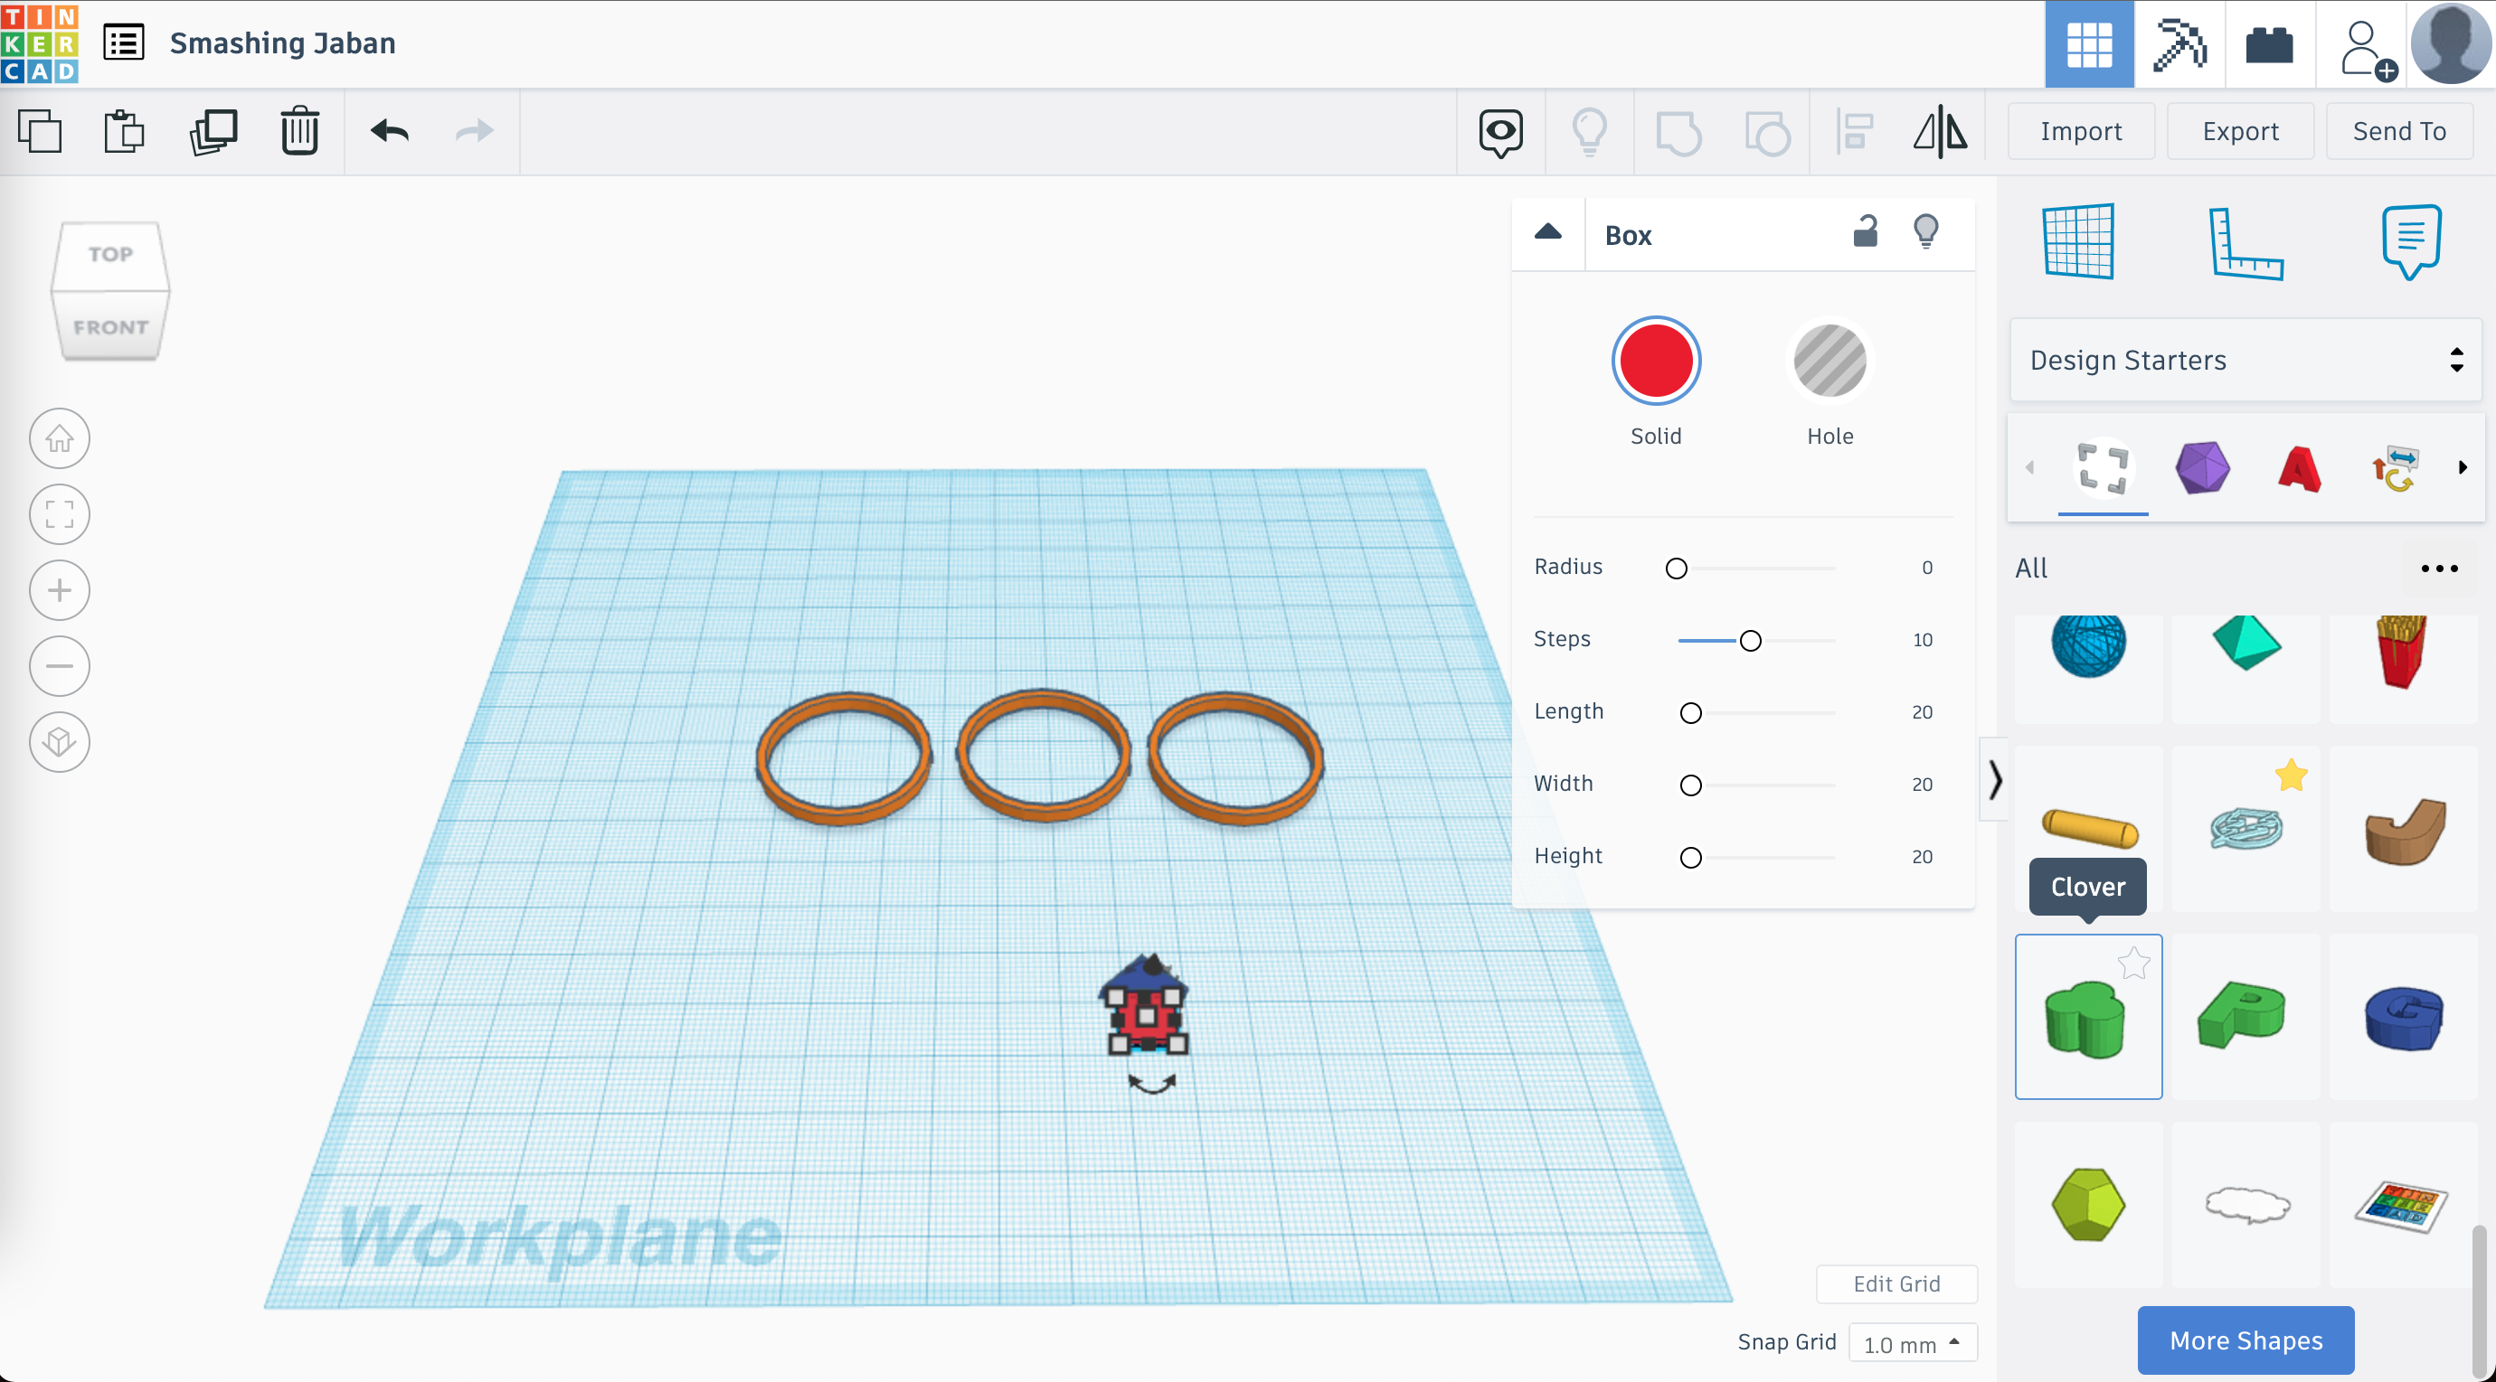The height and width of the screenshot is (1382, 2496).
Task: Select the Mirror tool icon
Action: pyautogui.click(x=1939, y=132)
